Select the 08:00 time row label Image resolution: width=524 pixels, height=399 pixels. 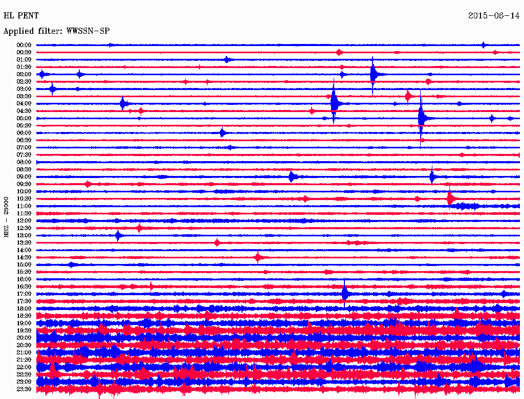(24, 162)
